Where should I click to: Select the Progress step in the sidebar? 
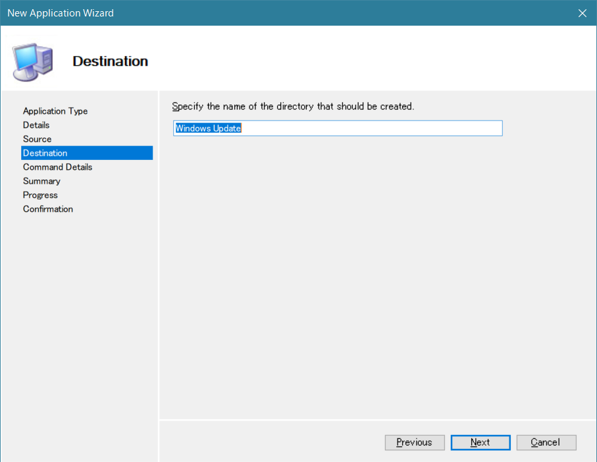click(40, 195)
